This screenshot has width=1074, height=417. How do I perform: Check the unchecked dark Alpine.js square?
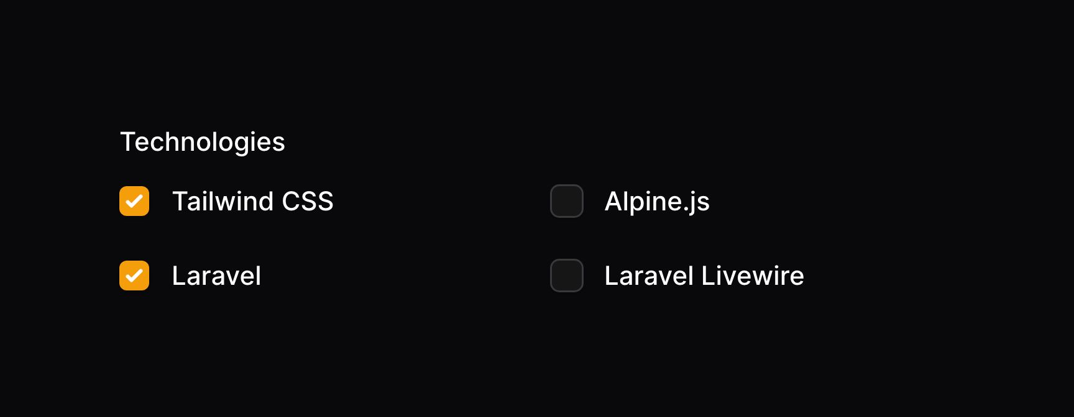(567, 201)
